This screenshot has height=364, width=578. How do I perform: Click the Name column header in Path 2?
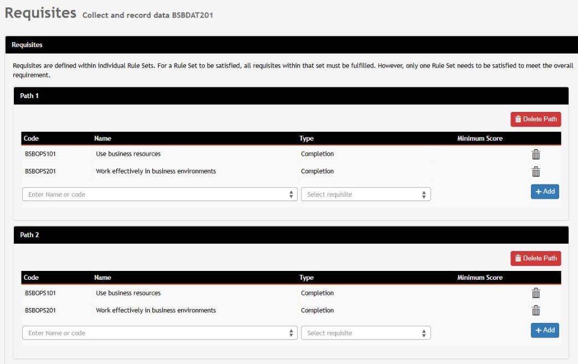tap(103, 278)
